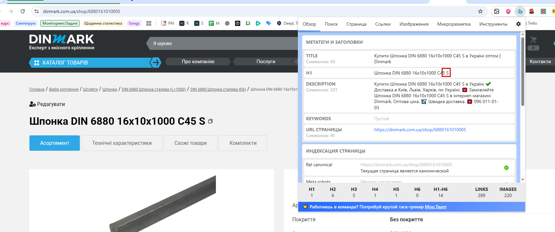Open the green play triangle bookmark
The width and height of the screenshot is (555, 232).
[258, 23]
